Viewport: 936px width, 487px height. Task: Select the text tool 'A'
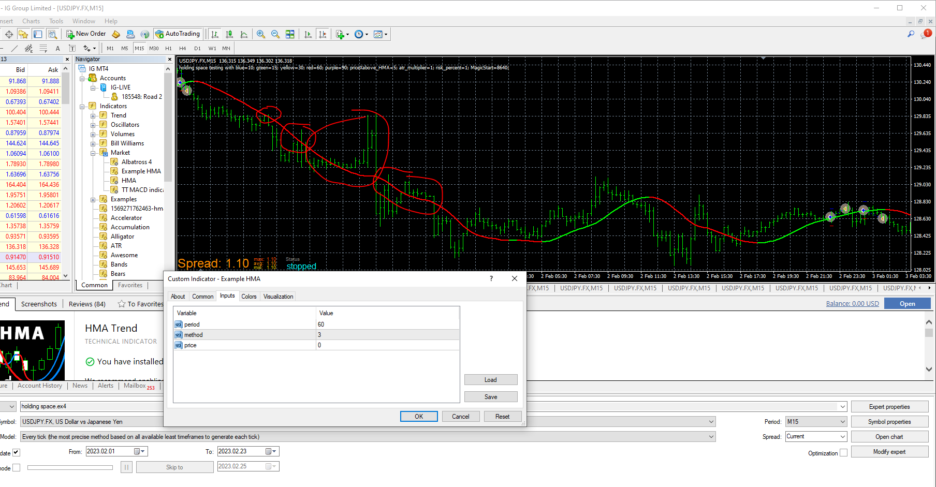click(57, 48)
